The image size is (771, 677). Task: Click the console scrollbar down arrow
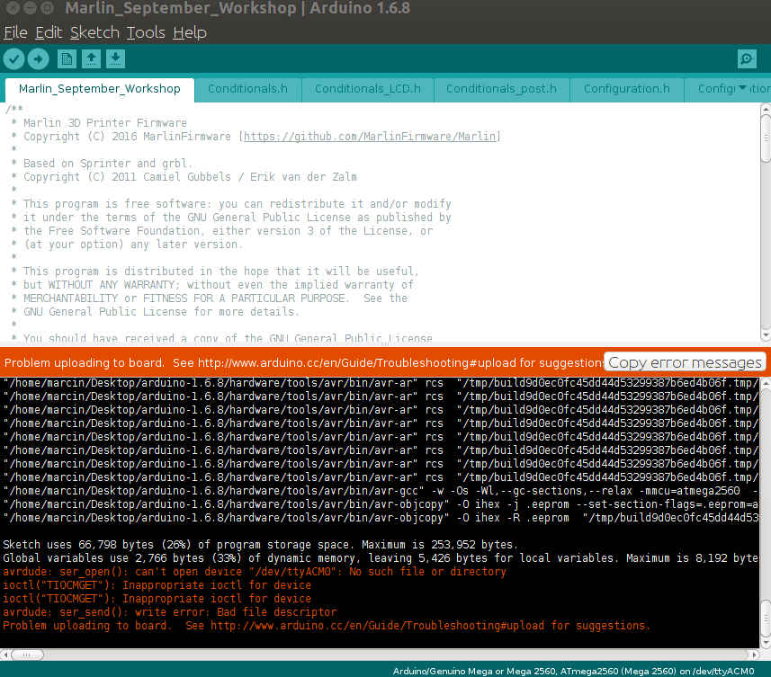click(x=765, y=642)
